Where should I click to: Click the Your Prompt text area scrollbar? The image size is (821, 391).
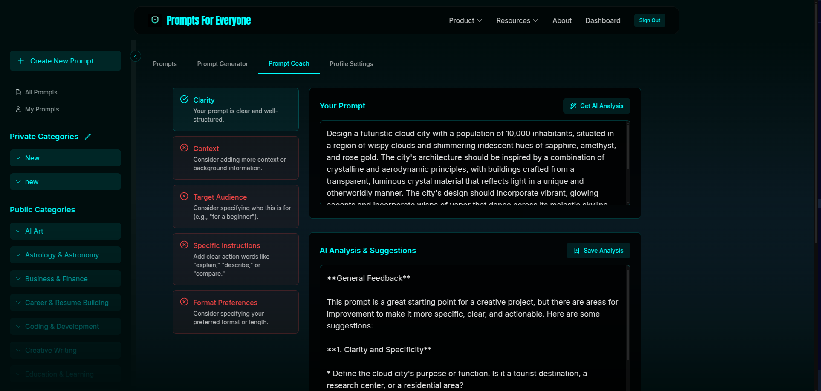(x=628, y=147)
